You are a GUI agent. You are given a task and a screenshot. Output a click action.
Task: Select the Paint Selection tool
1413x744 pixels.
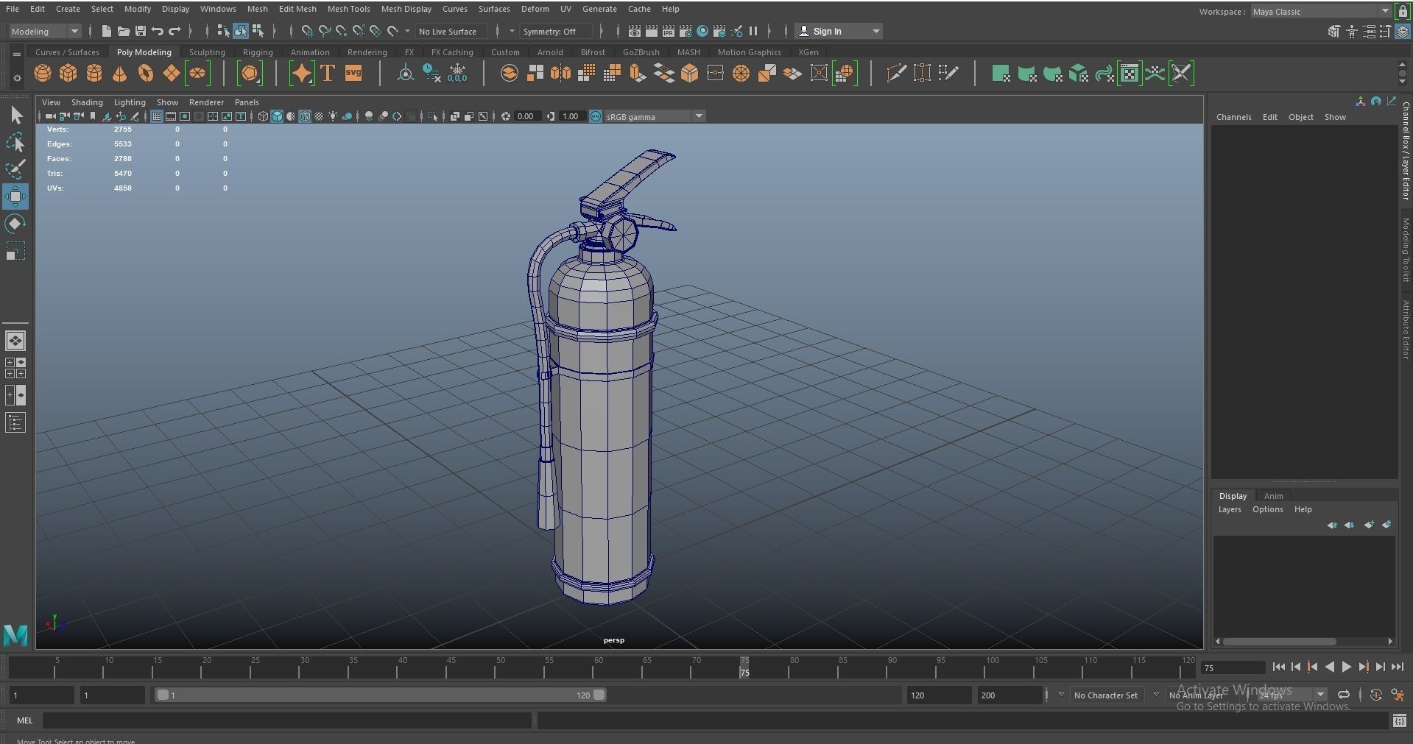(15, 169)
